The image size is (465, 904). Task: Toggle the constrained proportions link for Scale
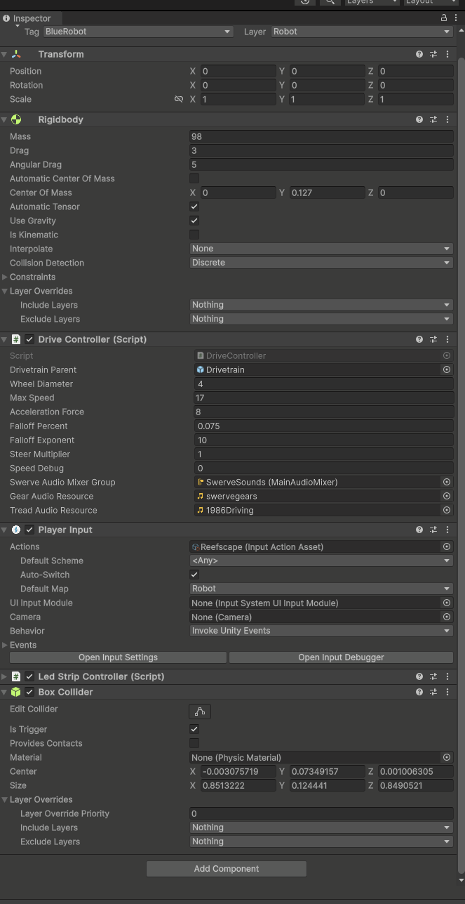coord(179,99)
